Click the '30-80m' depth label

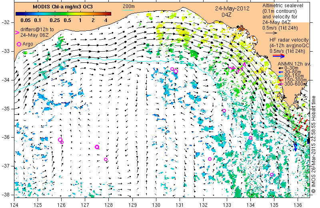292,72
